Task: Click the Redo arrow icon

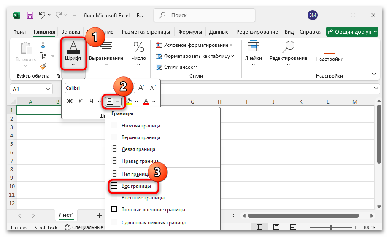Action: tap(59, 15)
